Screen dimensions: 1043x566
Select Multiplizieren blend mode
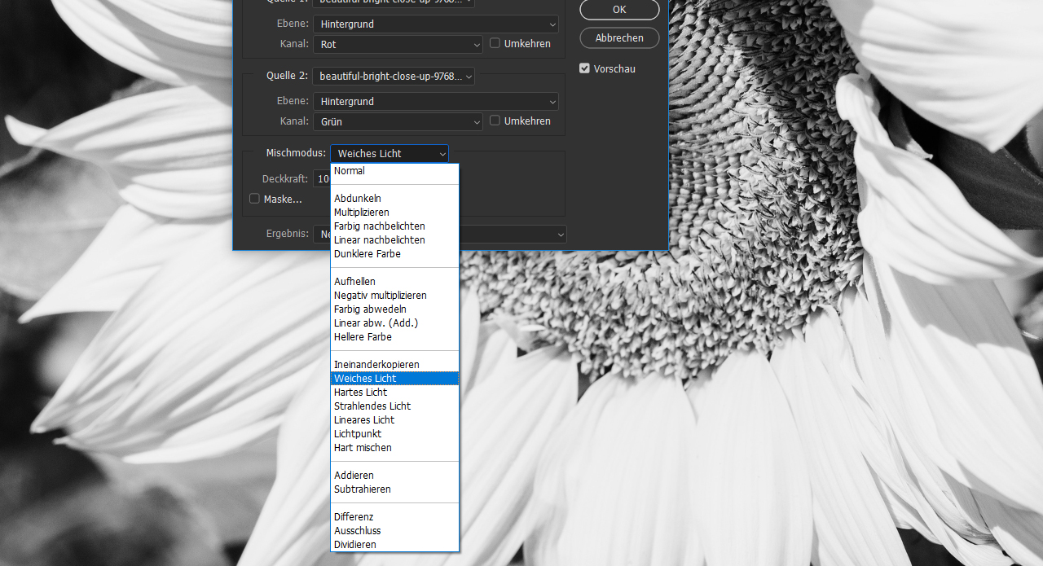[x=394, y=213]
